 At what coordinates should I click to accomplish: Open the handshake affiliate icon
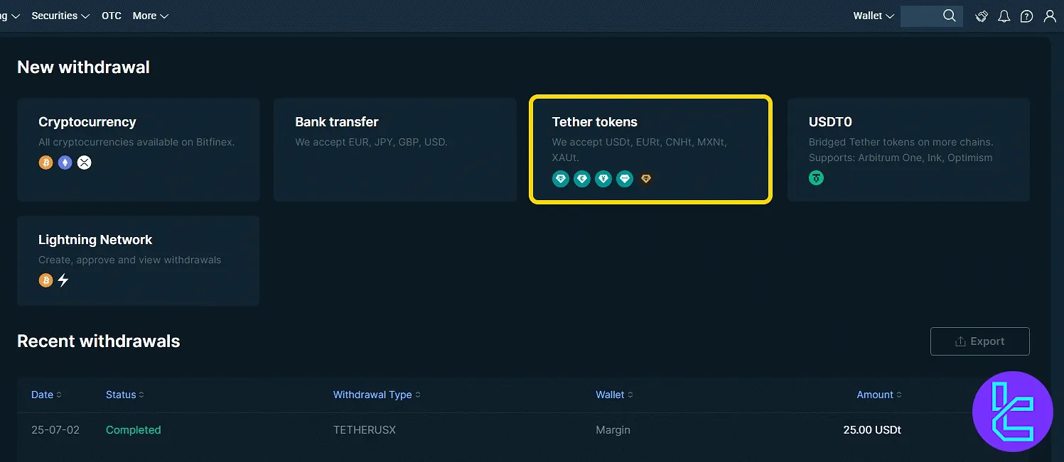tap(982, 16)
